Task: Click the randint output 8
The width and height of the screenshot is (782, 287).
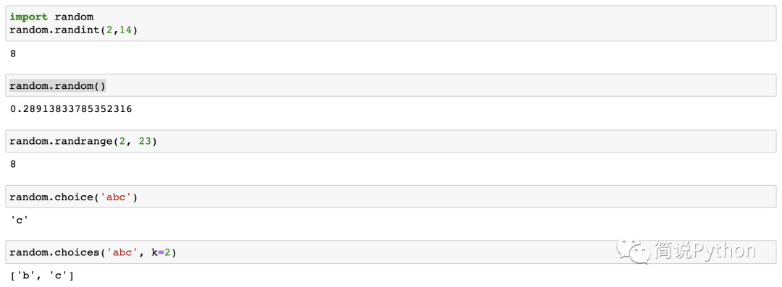Action: tap(13, 53)
